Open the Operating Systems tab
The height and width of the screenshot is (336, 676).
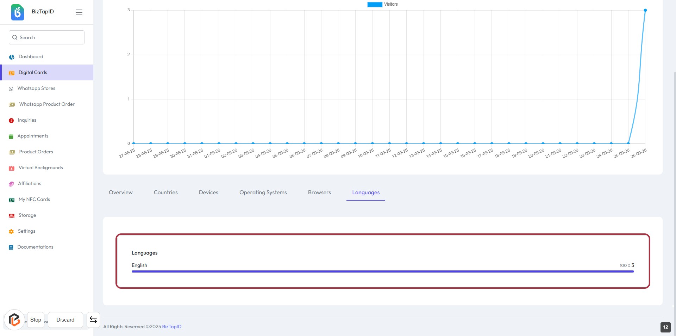tap(263, 193)
